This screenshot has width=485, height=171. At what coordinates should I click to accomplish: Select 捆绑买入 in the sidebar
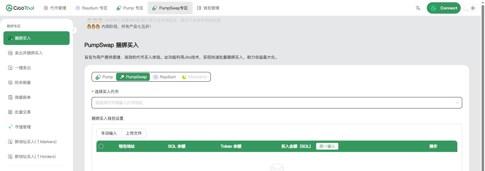[37, 38]
